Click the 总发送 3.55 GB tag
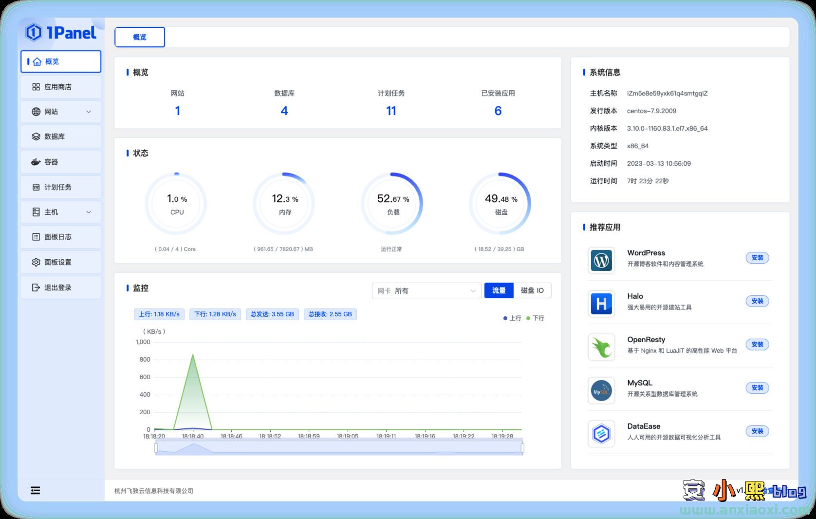The image size is (816, 519). (x=272, y=314)
